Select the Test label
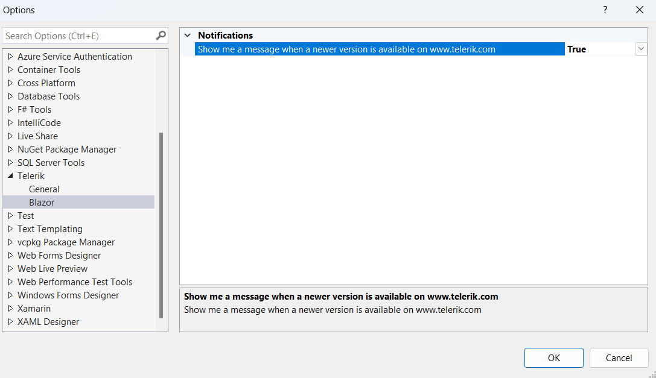Image resolution: width=656 pixels, height=378 pixels. (25, 216)
